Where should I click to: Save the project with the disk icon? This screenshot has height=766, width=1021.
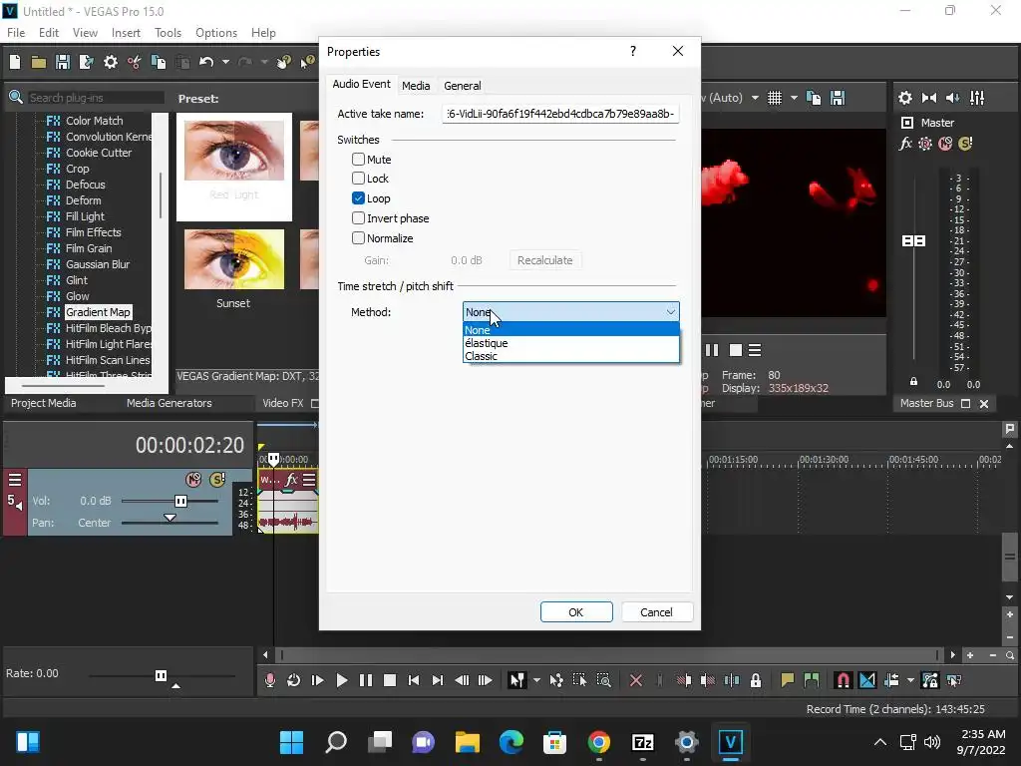pos(63,62)
